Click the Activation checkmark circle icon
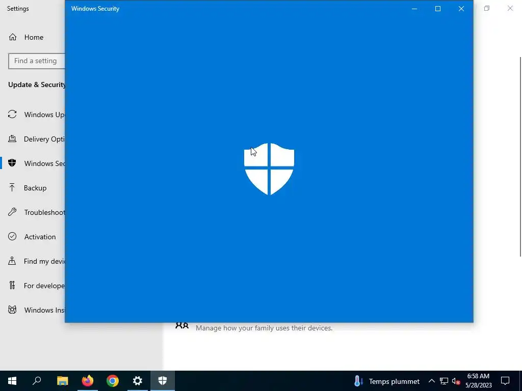 click(12, 236)
